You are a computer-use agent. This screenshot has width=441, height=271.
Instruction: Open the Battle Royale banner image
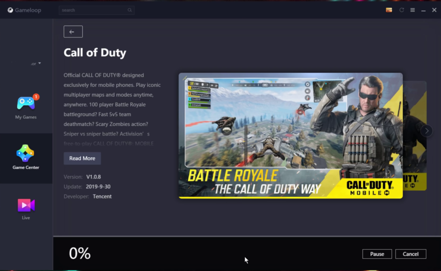291,136
